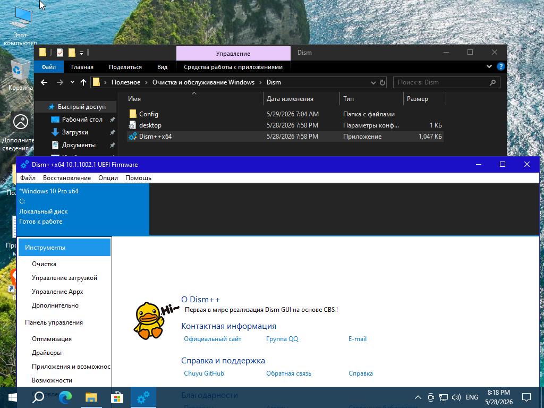Open the Файл tab in Explorer
Screen dimensions: 544x408
(48, 67)
